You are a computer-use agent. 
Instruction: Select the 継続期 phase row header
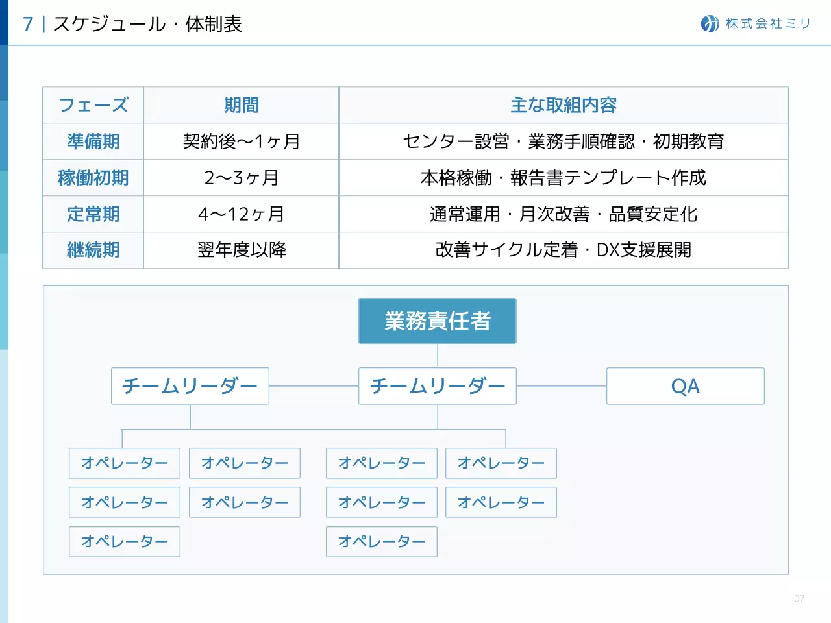point(92,250)
